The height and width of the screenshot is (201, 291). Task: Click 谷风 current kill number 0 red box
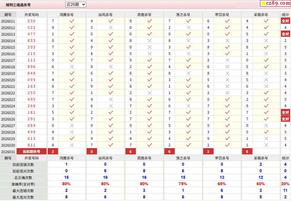(x=92, y=152)
